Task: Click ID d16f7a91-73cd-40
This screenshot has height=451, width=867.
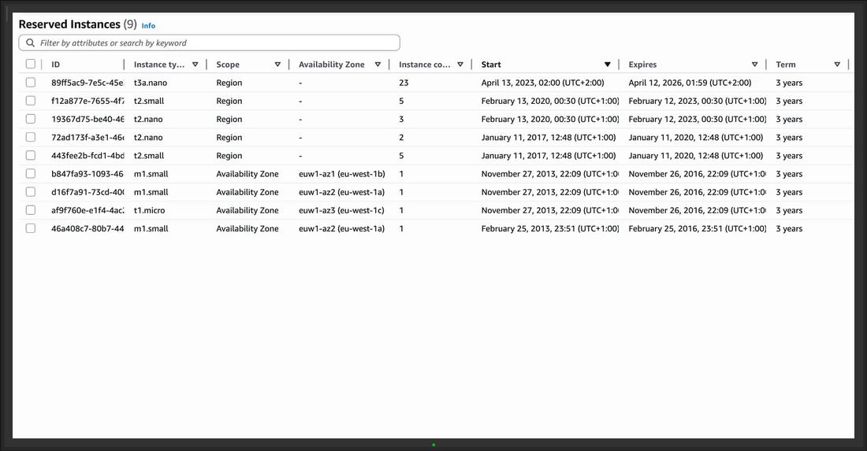Action: click(x=87, y=192)
